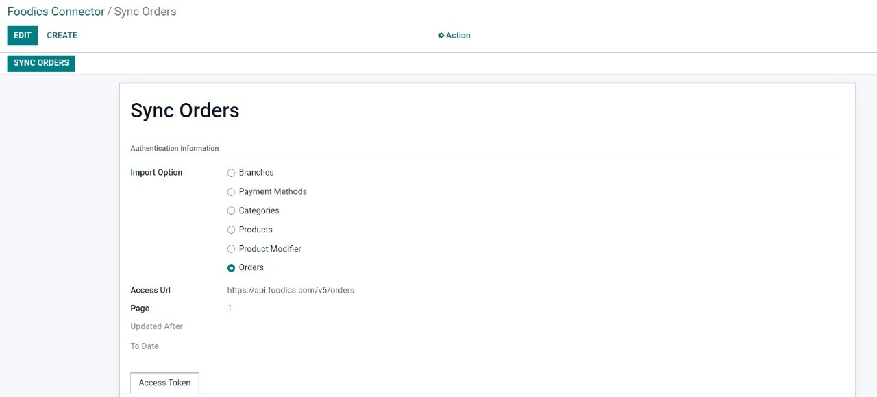Viewport: 877px width, 397px height.
Task: Click the selected Orders radio button
Action: pyautogui.click(x=232, y=268)
